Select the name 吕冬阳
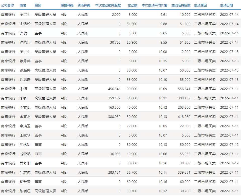This screenshot has height=196, width=241. [x=25, y=163]
